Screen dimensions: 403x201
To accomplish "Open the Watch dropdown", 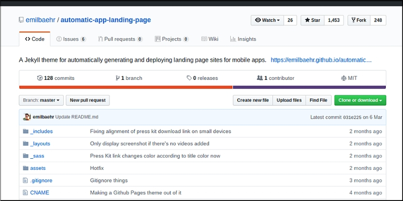I will point(267,20).
